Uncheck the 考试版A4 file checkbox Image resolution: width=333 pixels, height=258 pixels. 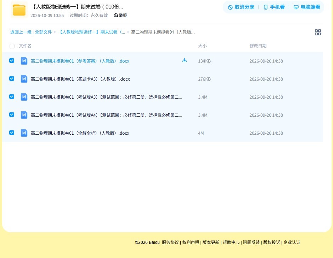point(12,115)
